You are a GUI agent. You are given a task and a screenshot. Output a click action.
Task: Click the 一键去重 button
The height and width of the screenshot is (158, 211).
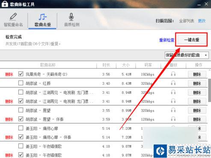[191, 39]
